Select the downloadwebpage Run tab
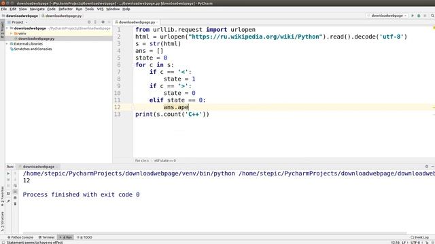Screen dimensions: 435x244 [x=39, y=167]
